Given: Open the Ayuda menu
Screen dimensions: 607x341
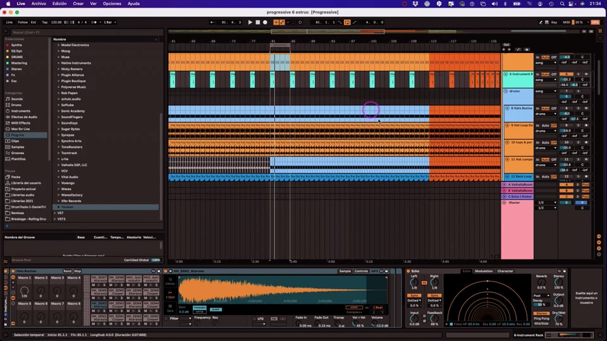Looking at the screenshot, I should tap(133, 4).
